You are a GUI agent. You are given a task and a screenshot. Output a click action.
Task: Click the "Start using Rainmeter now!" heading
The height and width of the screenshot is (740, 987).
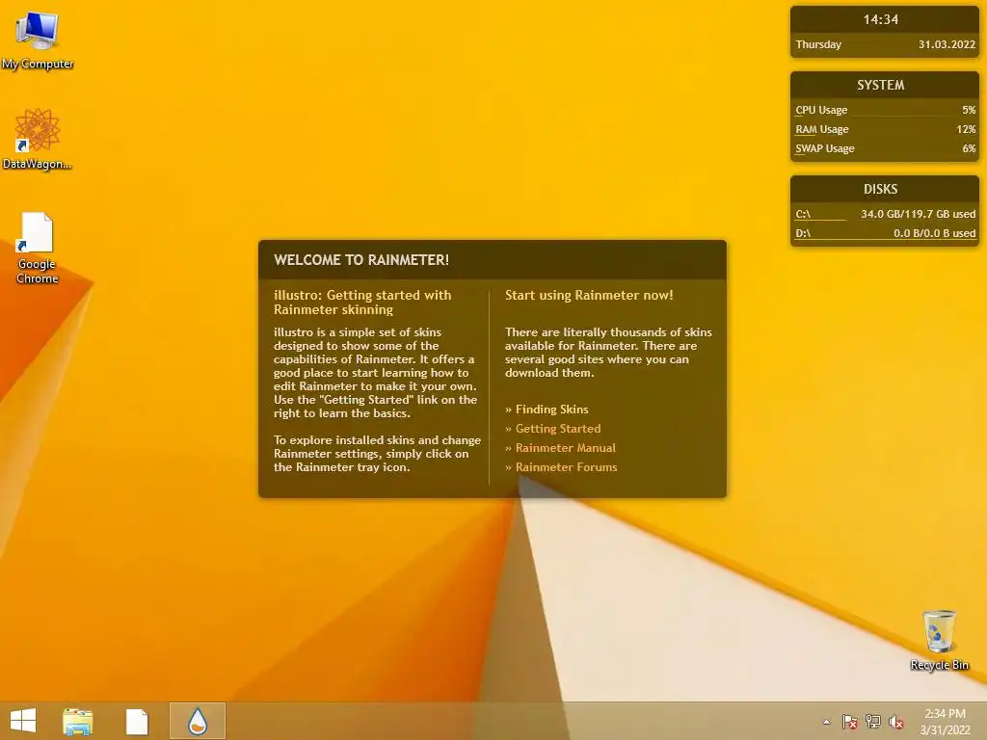[589, 295]
